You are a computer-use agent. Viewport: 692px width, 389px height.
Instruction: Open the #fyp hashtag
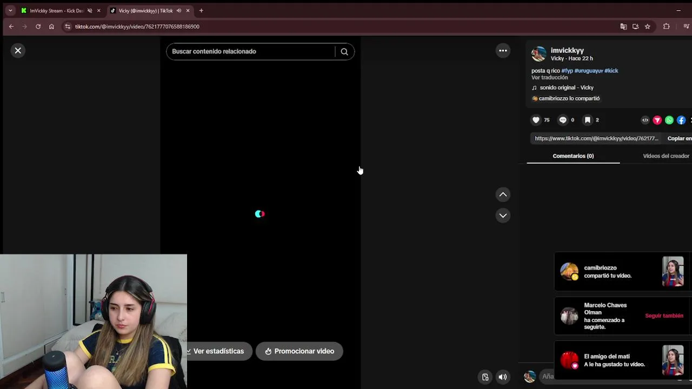click(567, 71)
